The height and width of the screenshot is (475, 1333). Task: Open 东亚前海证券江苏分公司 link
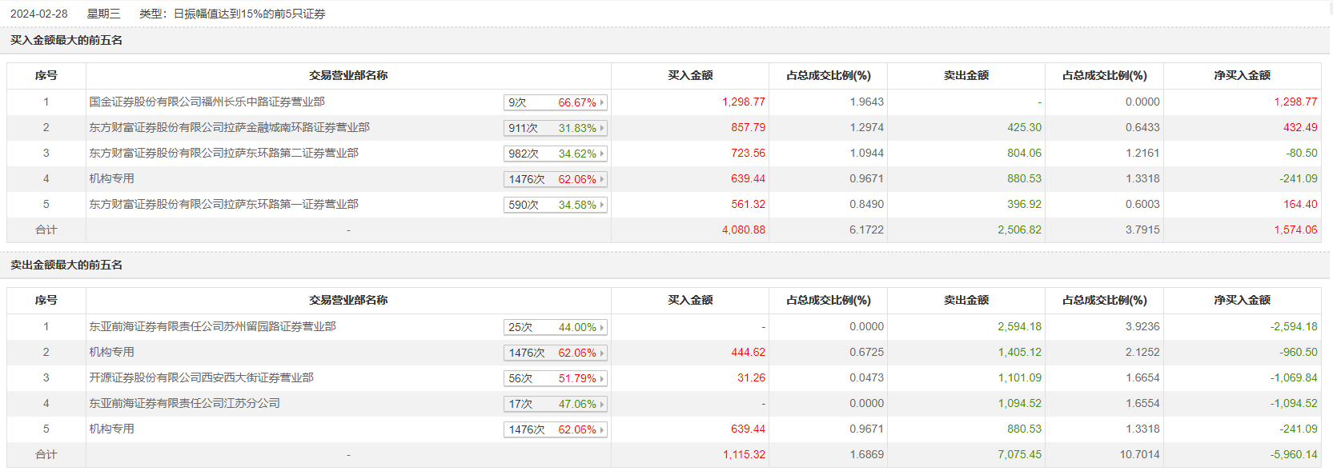tap(184, 403)
